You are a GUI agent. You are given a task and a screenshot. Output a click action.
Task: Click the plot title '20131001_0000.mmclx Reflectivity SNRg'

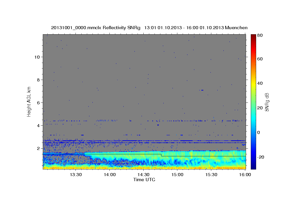[96, 28]
